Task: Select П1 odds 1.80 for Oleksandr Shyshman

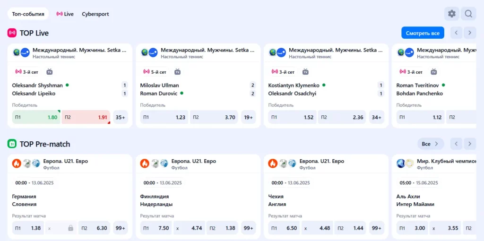Action: tap(36, 117)
